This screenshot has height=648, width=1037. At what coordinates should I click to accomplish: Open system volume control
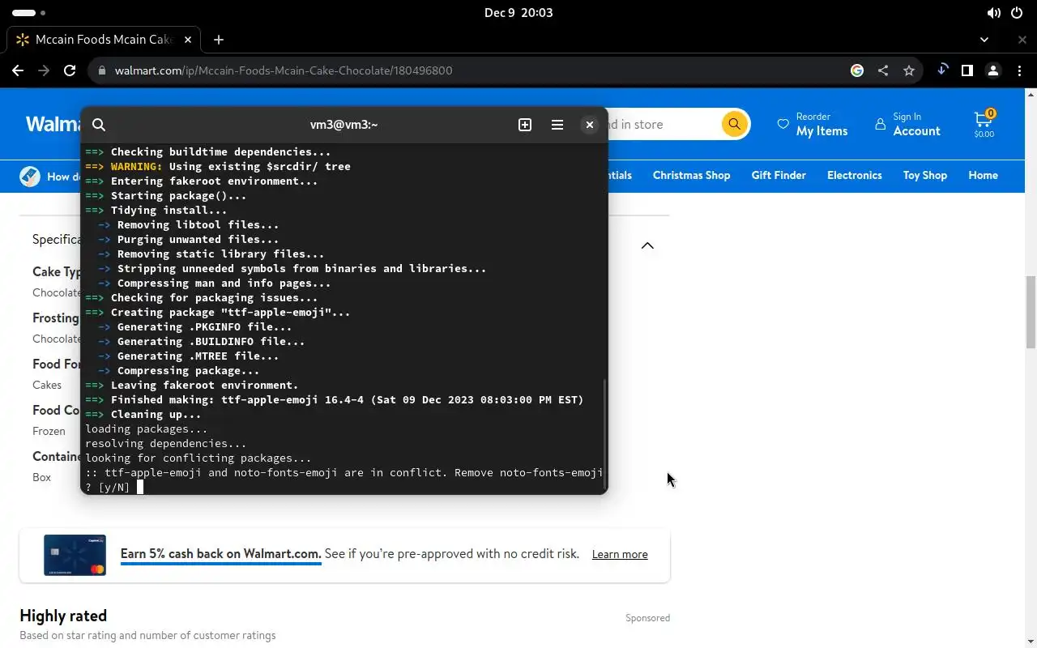tap(993, 13)
